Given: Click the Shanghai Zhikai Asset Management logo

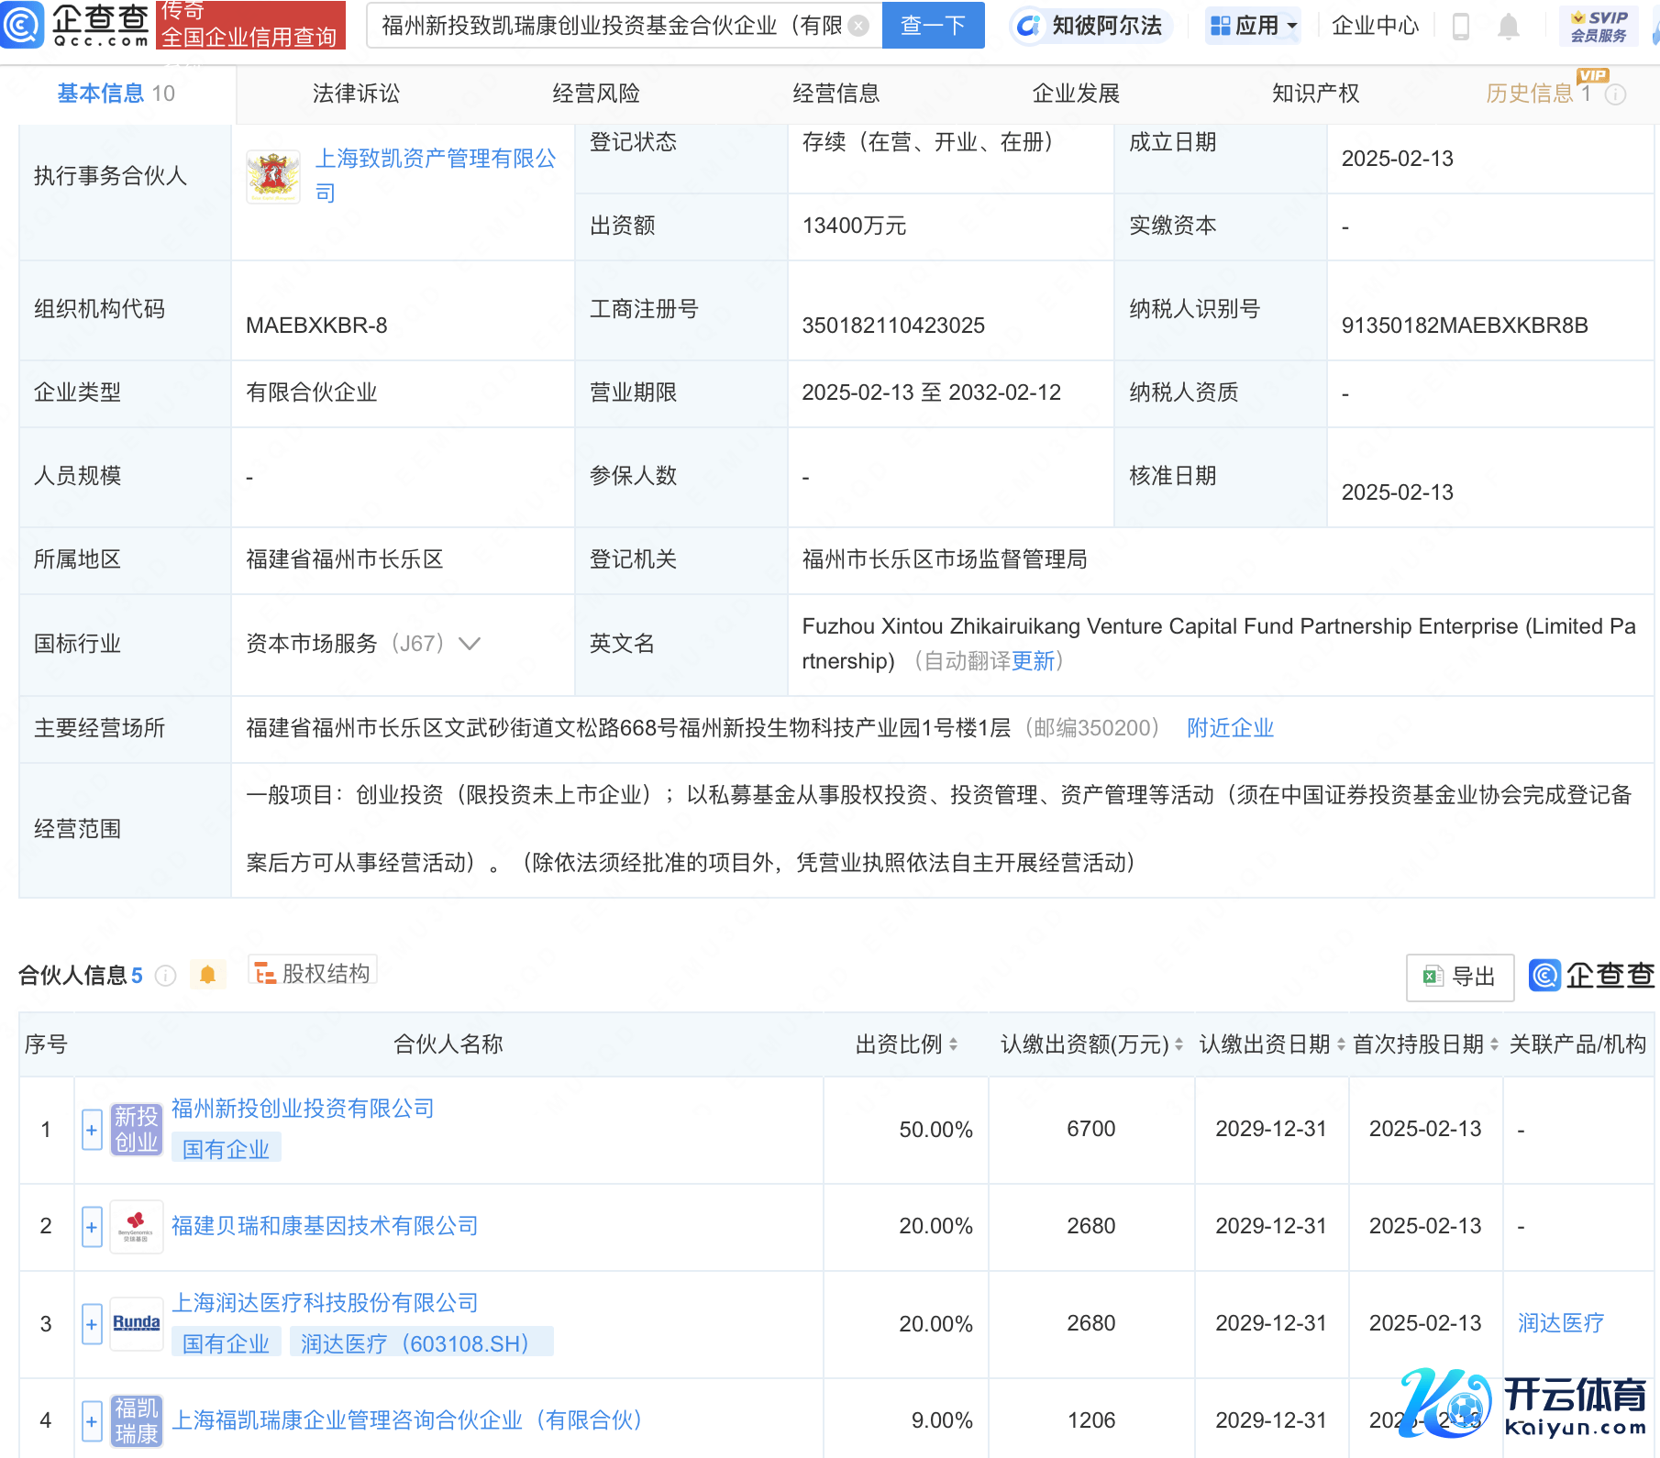Looking at the screenshot, I should (x=273, y=176).
